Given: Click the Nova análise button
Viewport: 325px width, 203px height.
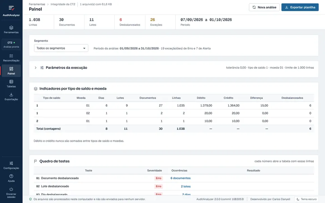Looking at the screenshot, I should pyautogui.click(x=264, y=7).
